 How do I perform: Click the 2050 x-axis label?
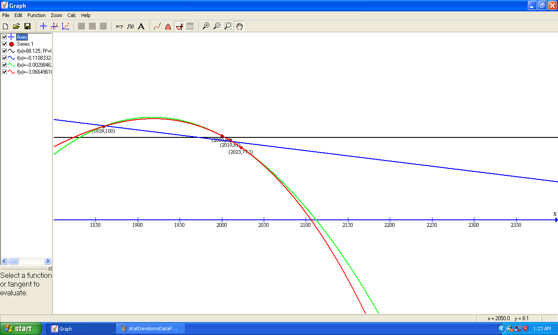[x=263, y=225]
